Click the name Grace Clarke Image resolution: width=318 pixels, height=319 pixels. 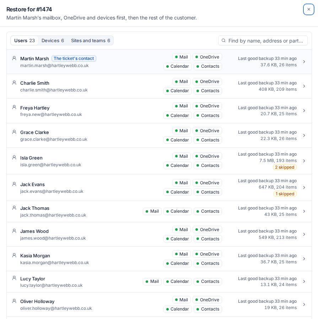[34, 133]
